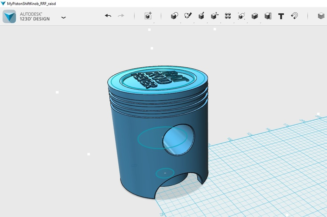Click the Redo button
The height and width of the screenshot is (217, 327).
point(121,15)
